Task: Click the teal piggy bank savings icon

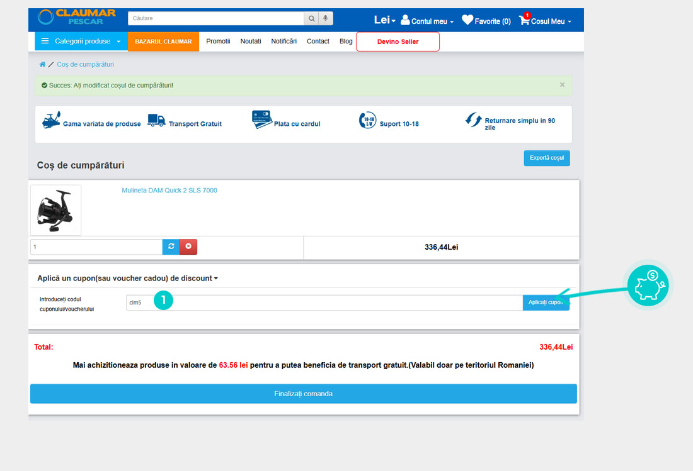Action: coord(648,285)
